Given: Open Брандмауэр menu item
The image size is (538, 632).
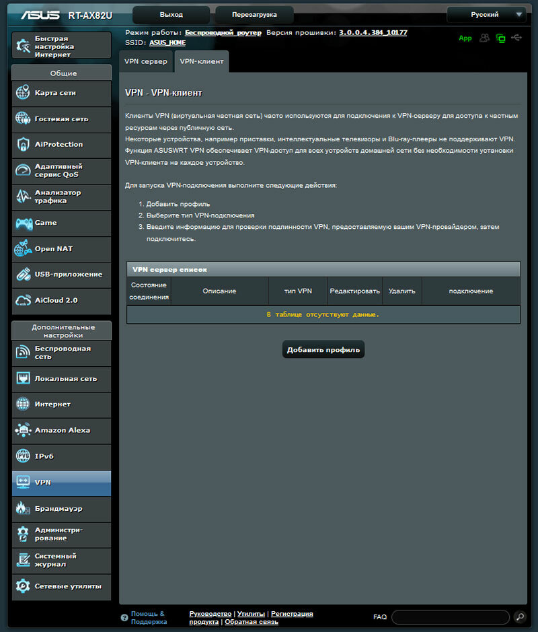Looking at the screenshot, I should [x=61, y=509].
